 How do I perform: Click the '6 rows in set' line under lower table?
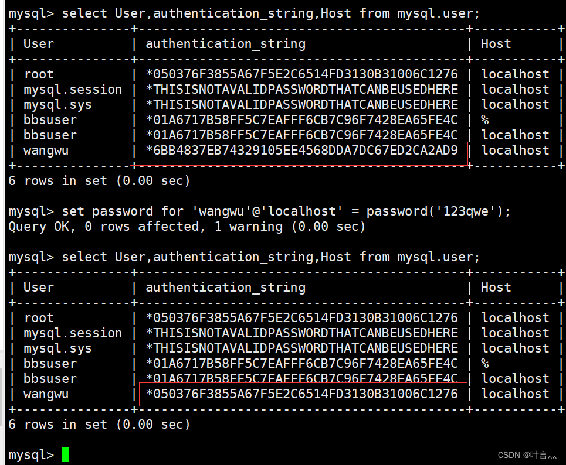click(x=100, y=424)
